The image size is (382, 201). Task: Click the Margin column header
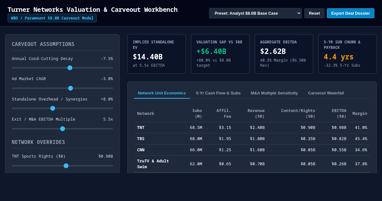[x=360, y=113]
